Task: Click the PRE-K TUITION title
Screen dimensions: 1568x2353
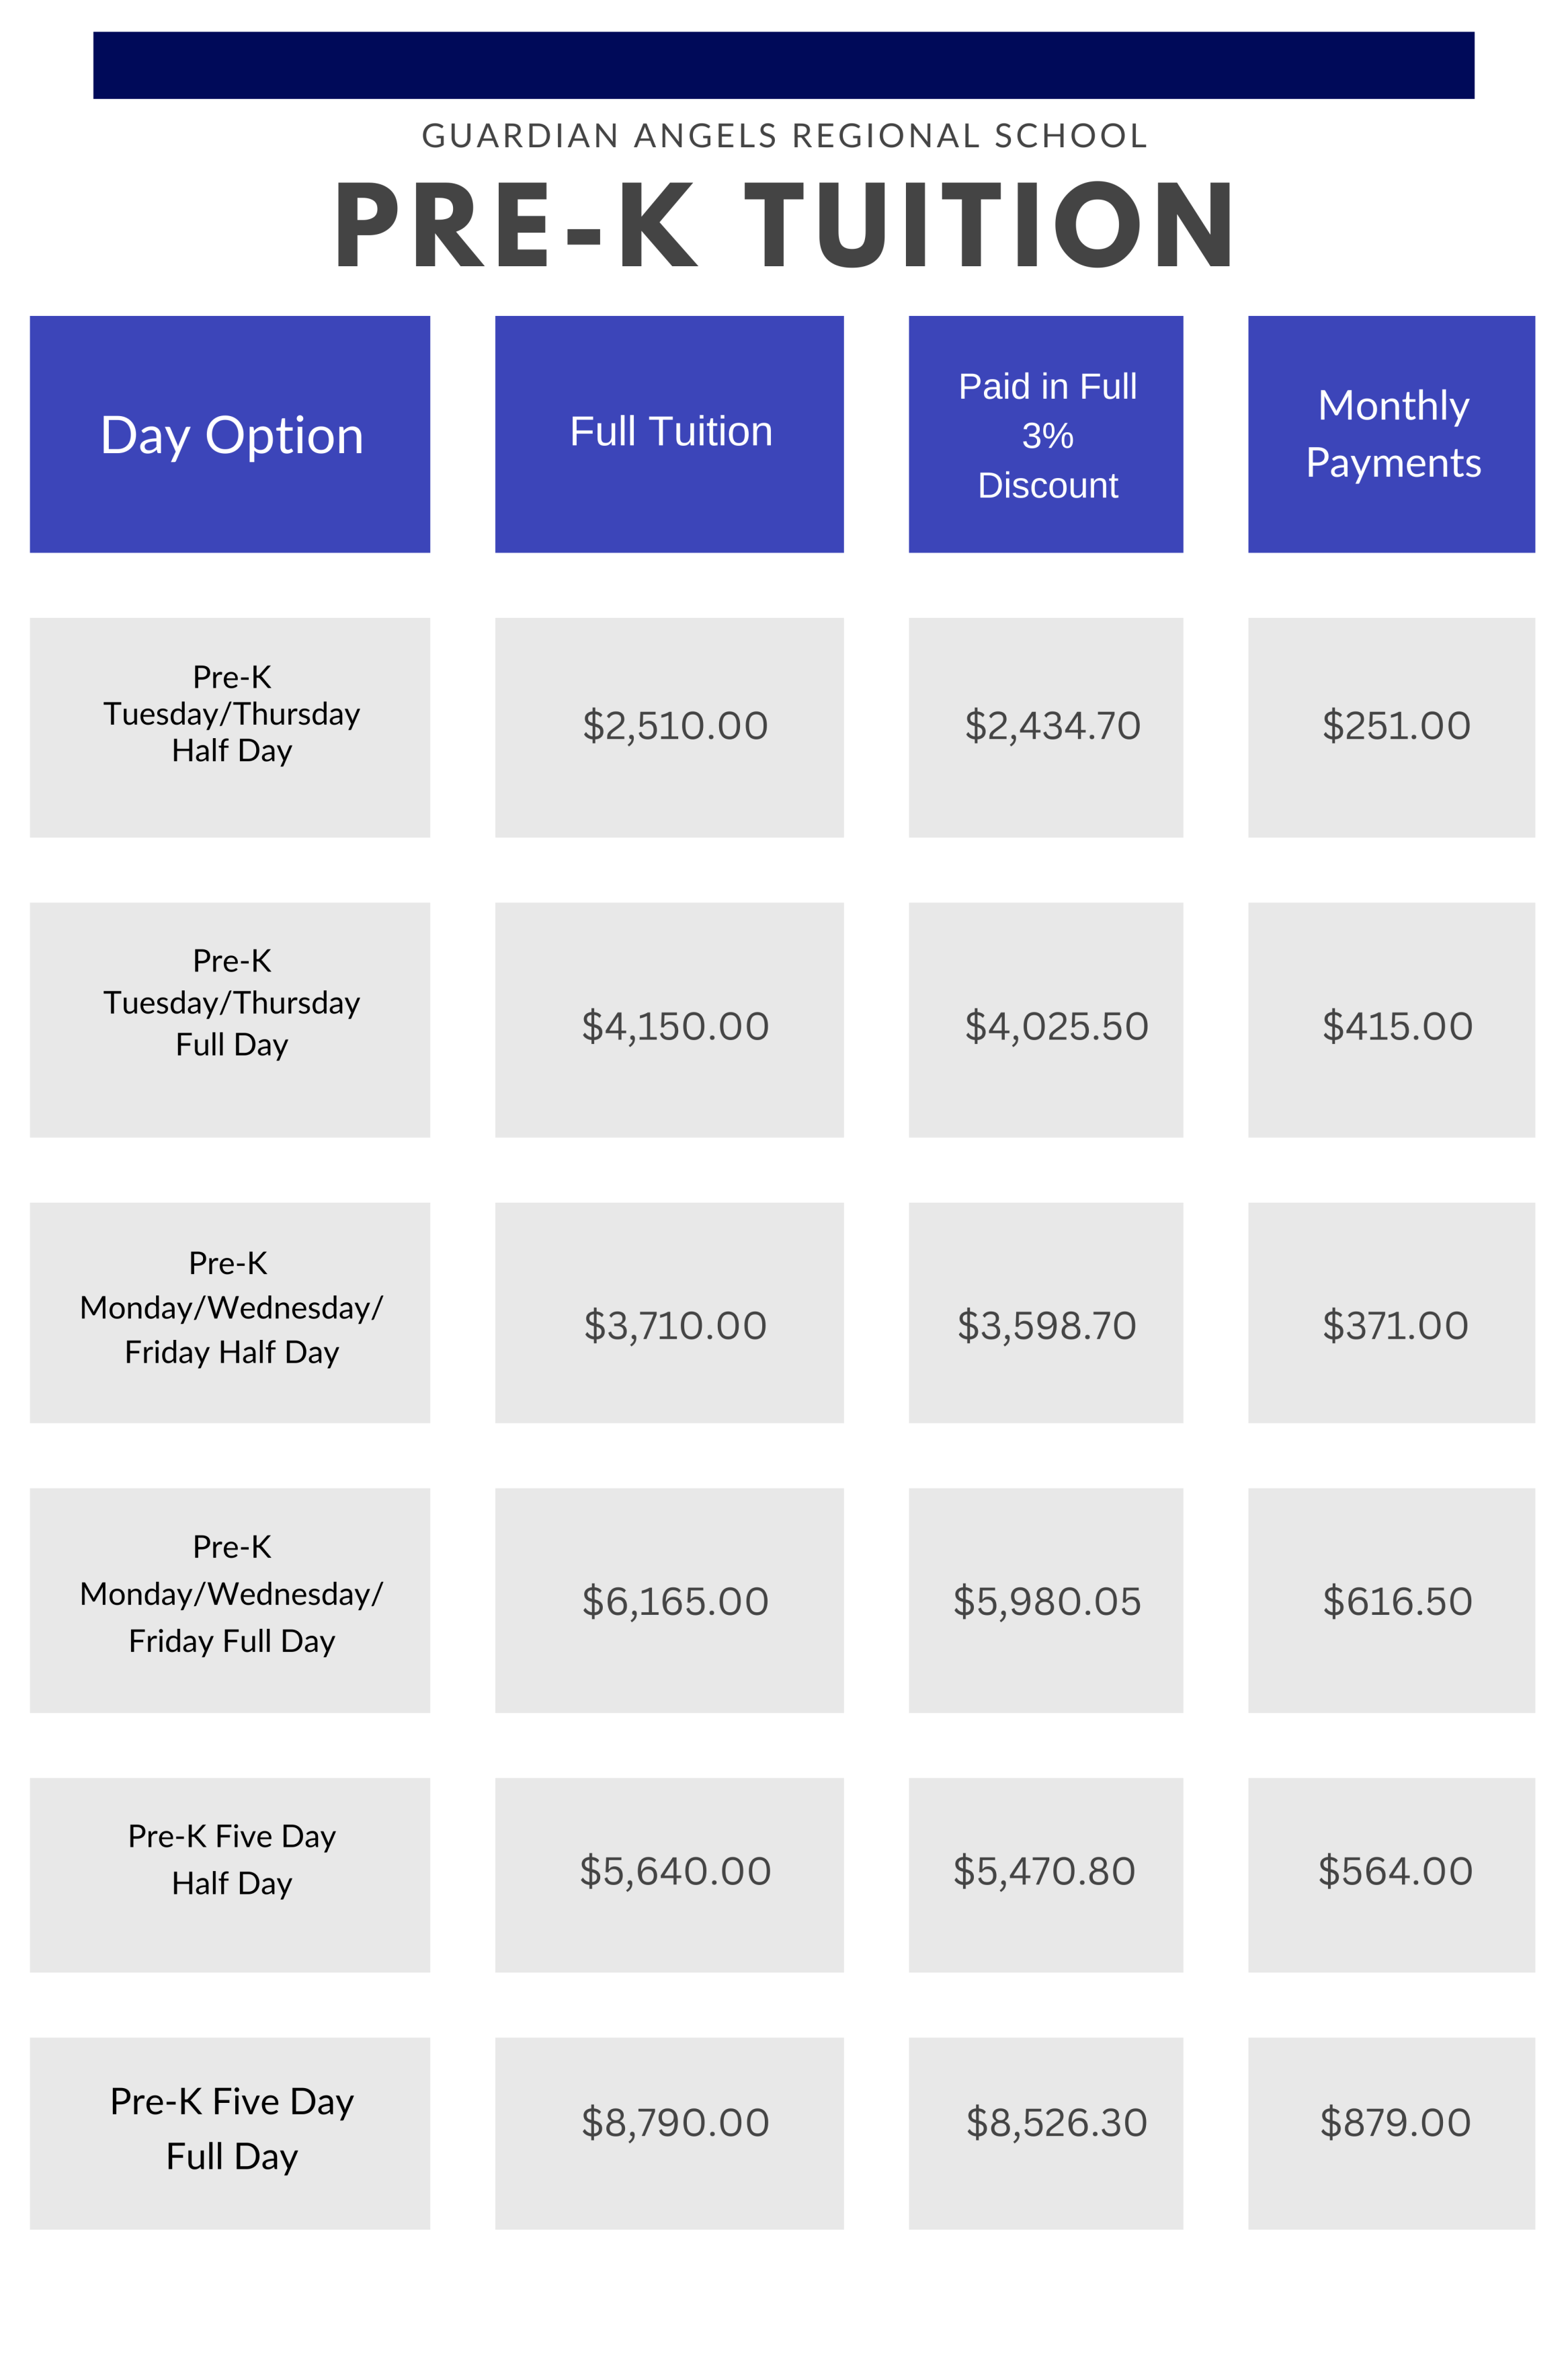Action: 784,225
